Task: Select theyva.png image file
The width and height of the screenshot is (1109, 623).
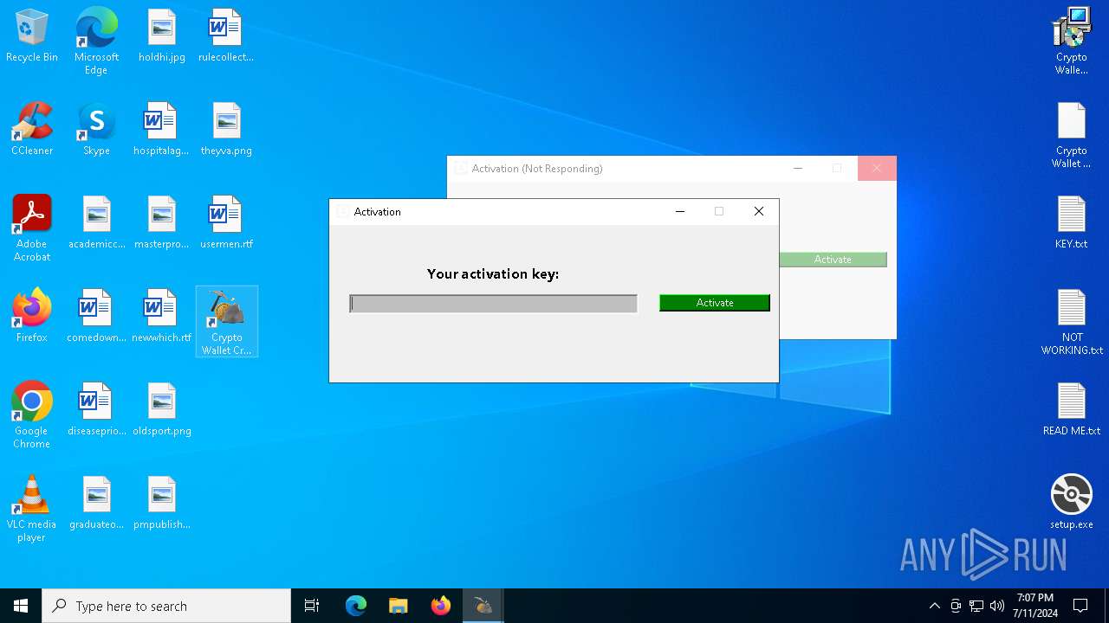Action: click(226, 130)
